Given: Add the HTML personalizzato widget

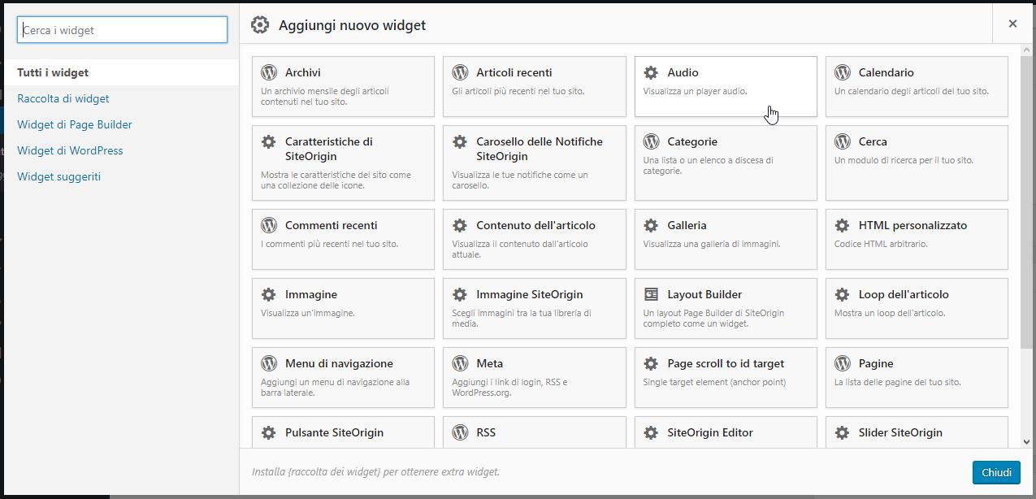Looking at the screenshot, I should (917, 239).
